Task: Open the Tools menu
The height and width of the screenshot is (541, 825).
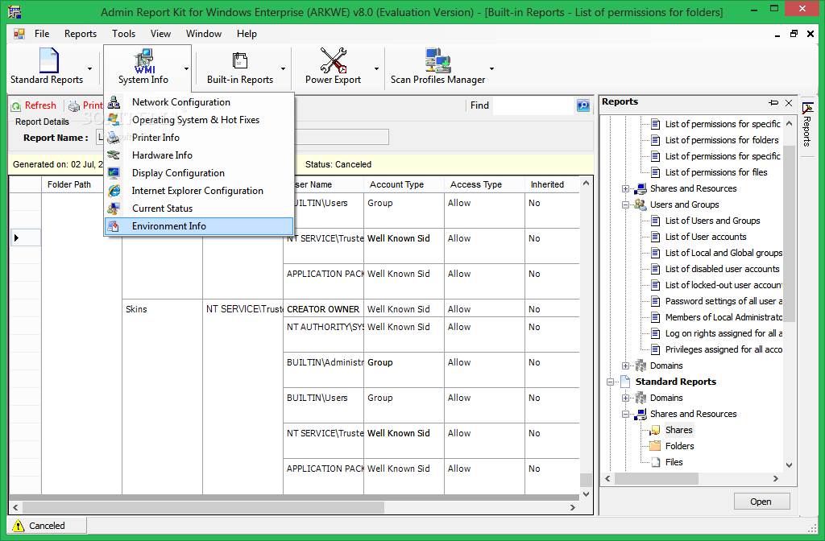Action: coord(123,34)
